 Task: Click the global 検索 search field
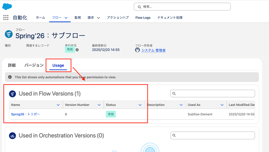coord(182,7)
